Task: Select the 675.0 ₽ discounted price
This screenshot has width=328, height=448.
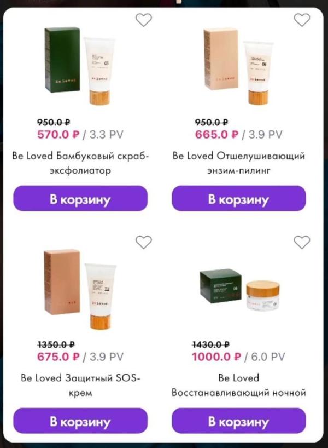Action: [x=58, y=357]
